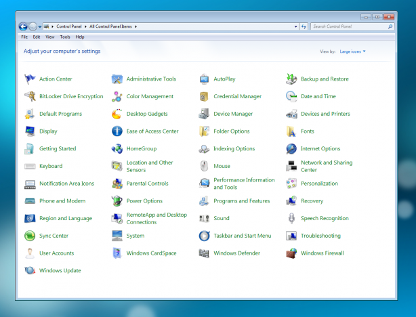Open the Sync Center green icon
Screen dimensions: 416x317
tap(30, 236)
